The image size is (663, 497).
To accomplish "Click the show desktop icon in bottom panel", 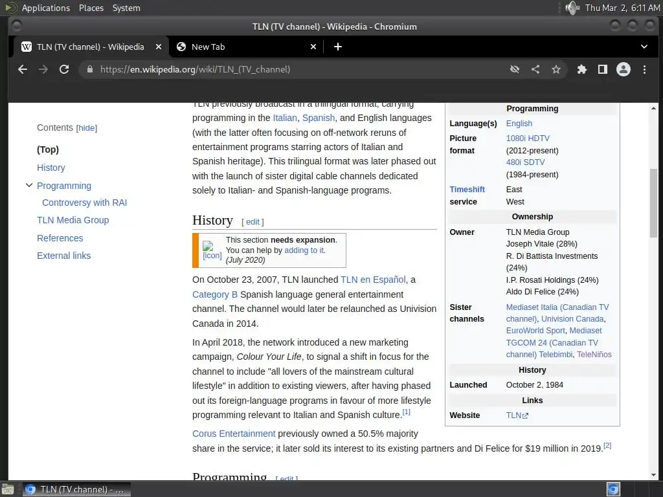I will click(x=8, y=489).
